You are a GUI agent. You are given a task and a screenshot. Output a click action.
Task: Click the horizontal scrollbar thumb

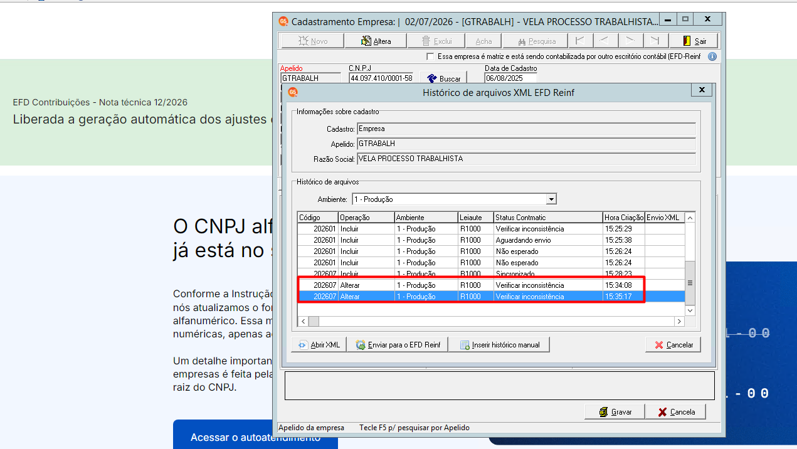coord(314,321)
